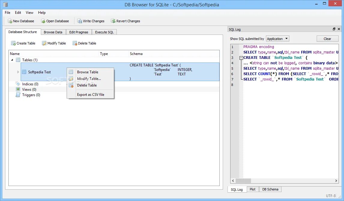
Task: Click the string can not be logged line
Action: pos(291,63)
